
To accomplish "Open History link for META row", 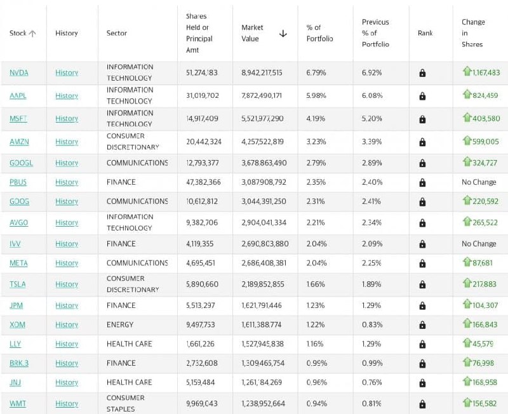I will [x=67, y=263].
